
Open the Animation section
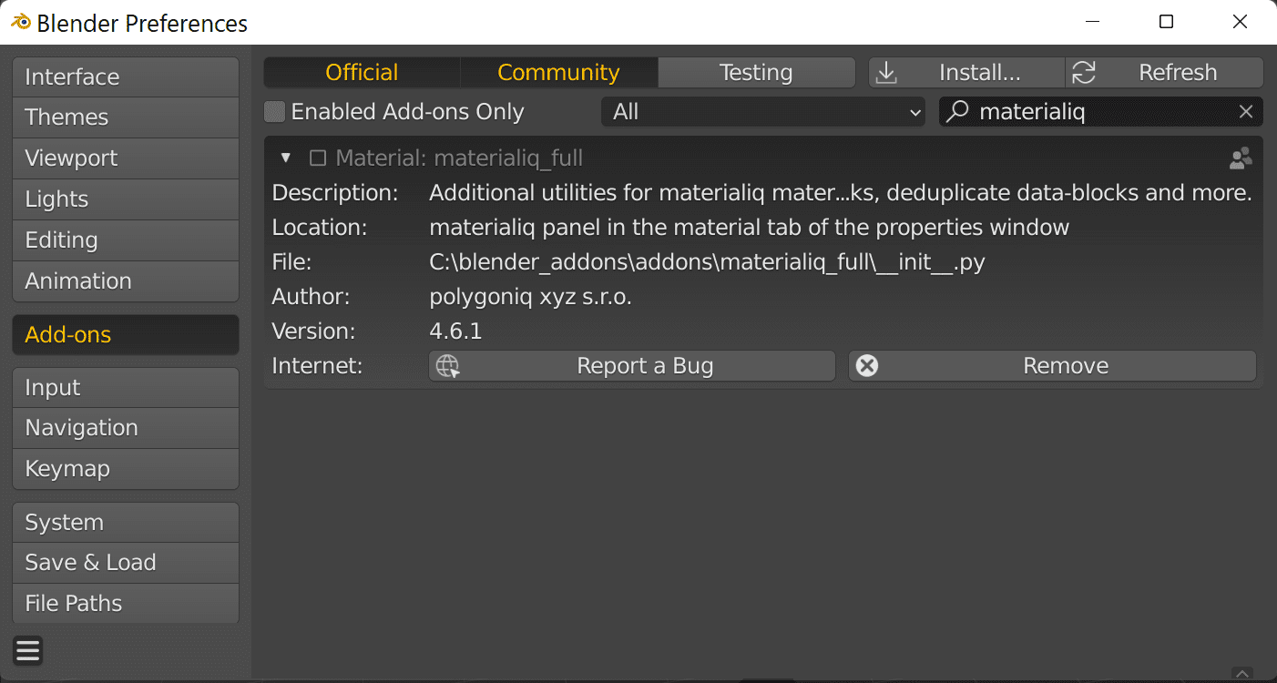(126, 281)
